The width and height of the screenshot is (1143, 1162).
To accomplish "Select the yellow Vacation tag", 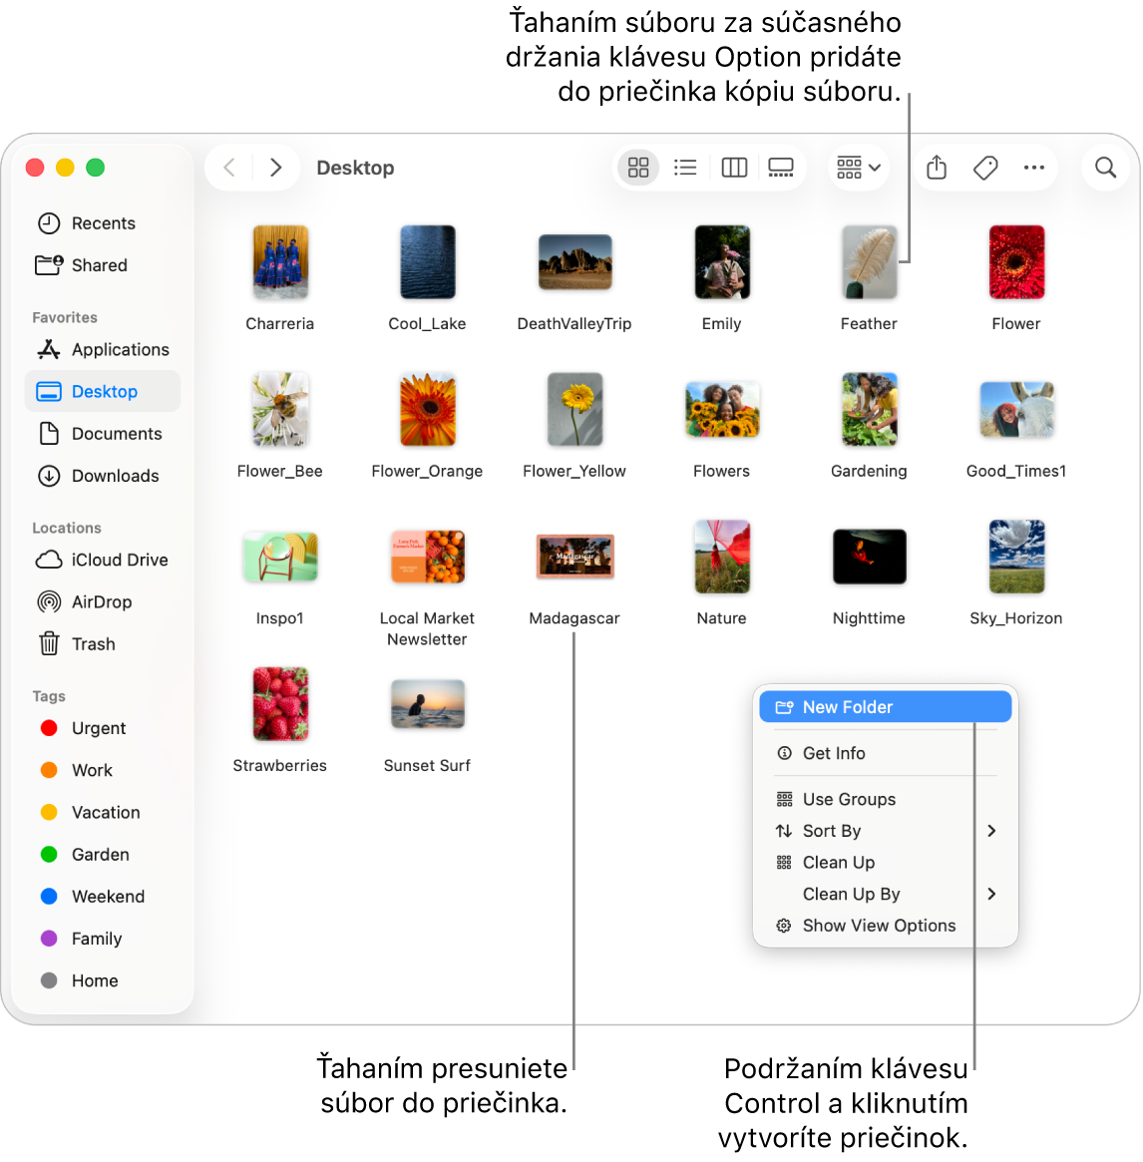I will (x=103, y=812).
